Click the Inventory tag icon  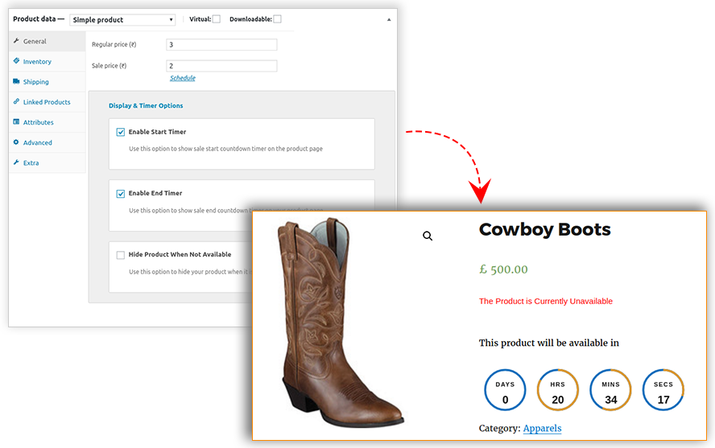coord(16,61)
